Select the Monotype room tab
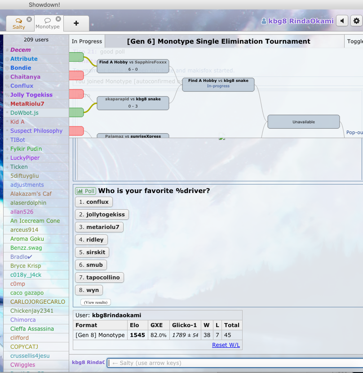The width and height of the screenshot is (363, 373). click(x=47, y=24)
